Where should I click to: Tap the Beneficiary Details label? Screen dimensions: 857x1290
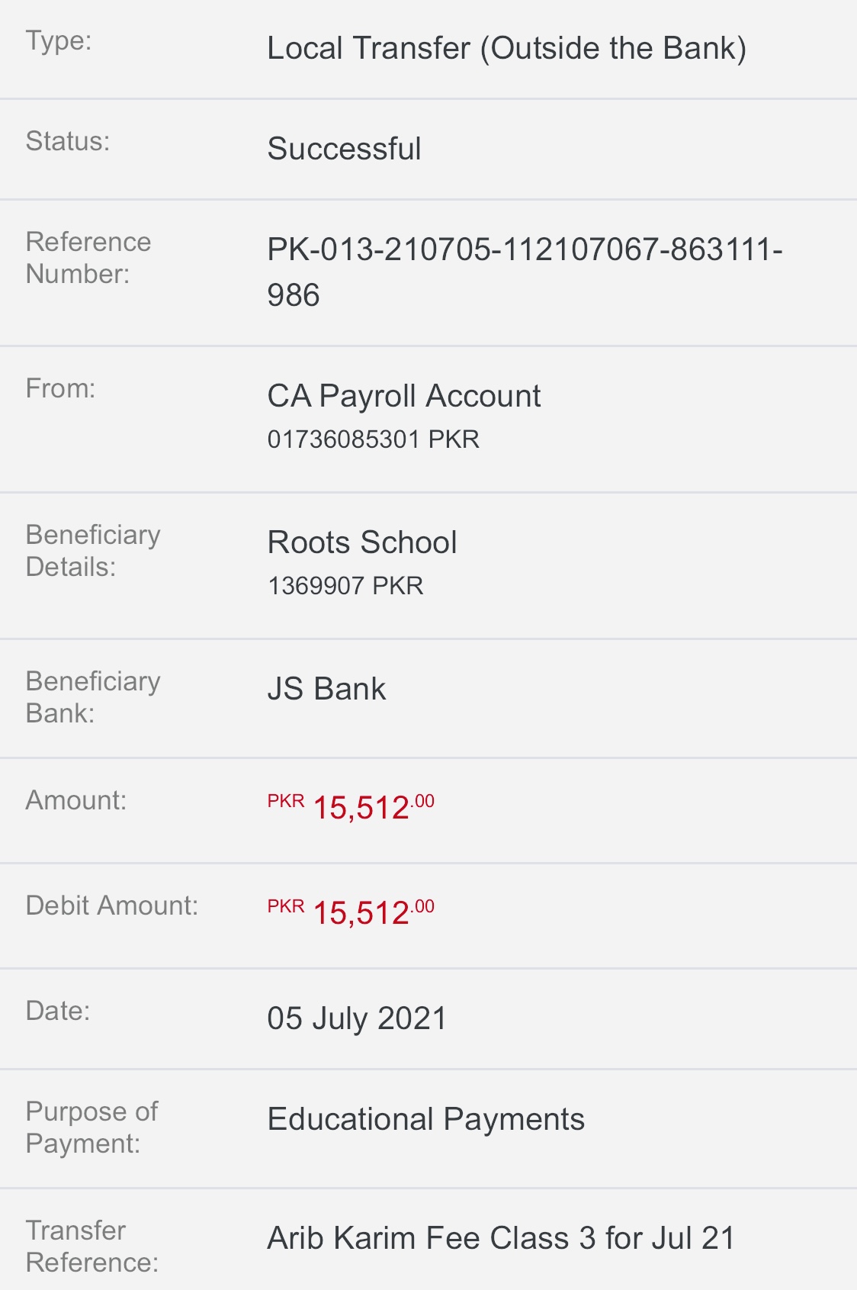[x=93, y=551]
